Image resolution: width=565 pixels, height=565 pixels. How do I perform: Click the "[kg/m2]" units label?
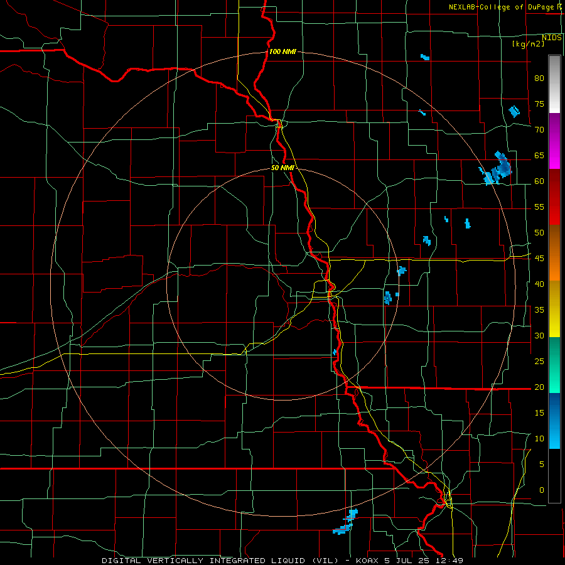(528, 44)
